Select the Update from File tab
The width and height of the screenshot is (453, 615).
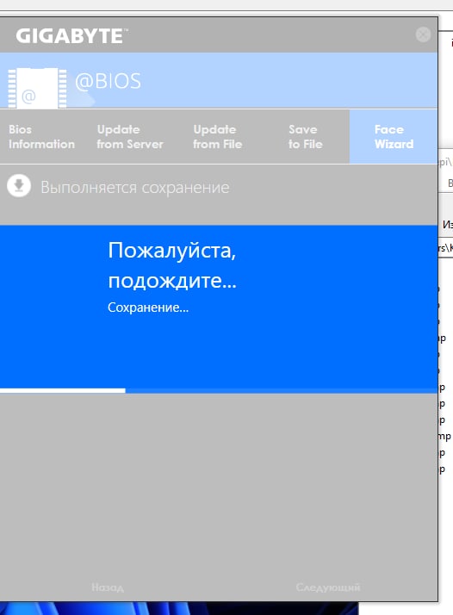click(218, 136)
